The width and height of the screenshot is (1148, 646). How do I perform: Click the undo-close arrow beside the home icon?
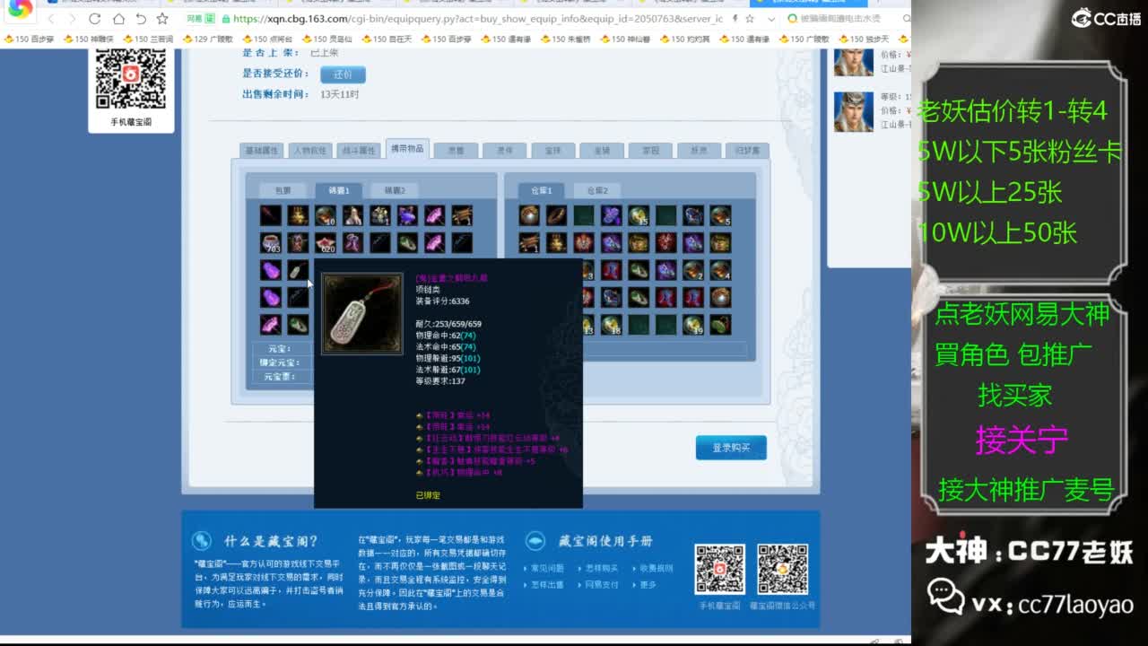141,19
